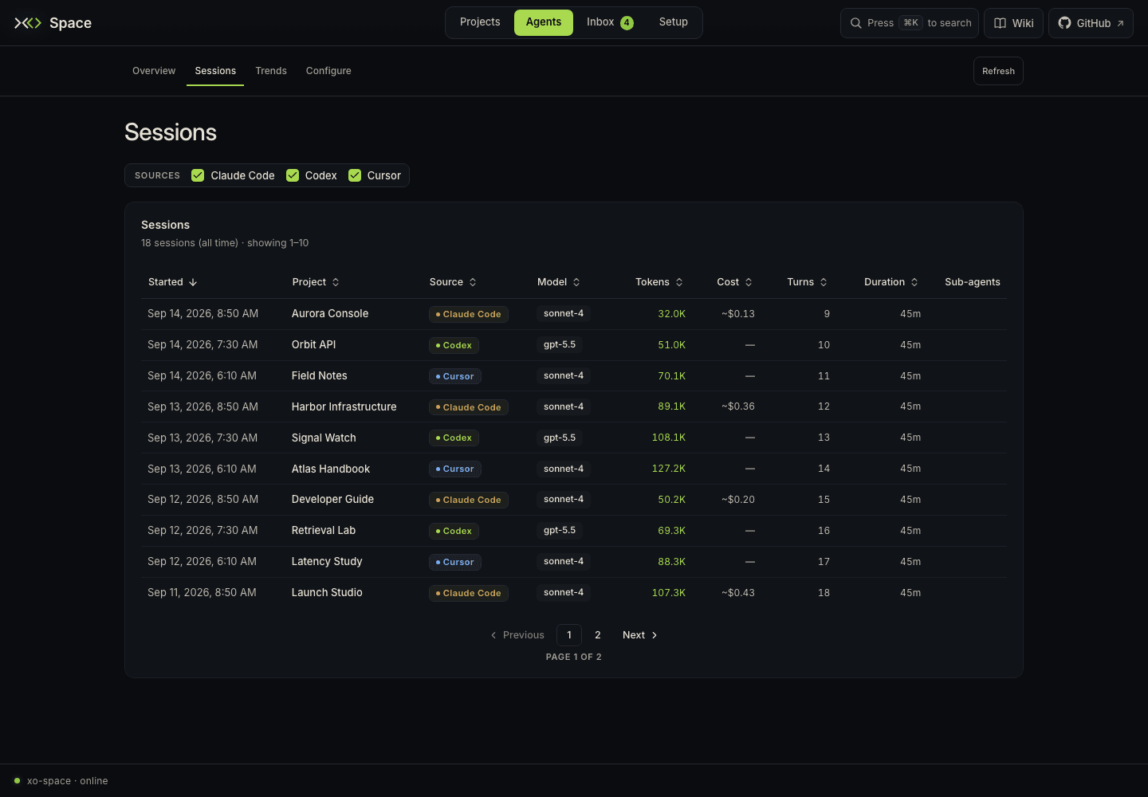1148x797 pixels.
Task: Select the Latency Study project row
Action: [574, 562]
